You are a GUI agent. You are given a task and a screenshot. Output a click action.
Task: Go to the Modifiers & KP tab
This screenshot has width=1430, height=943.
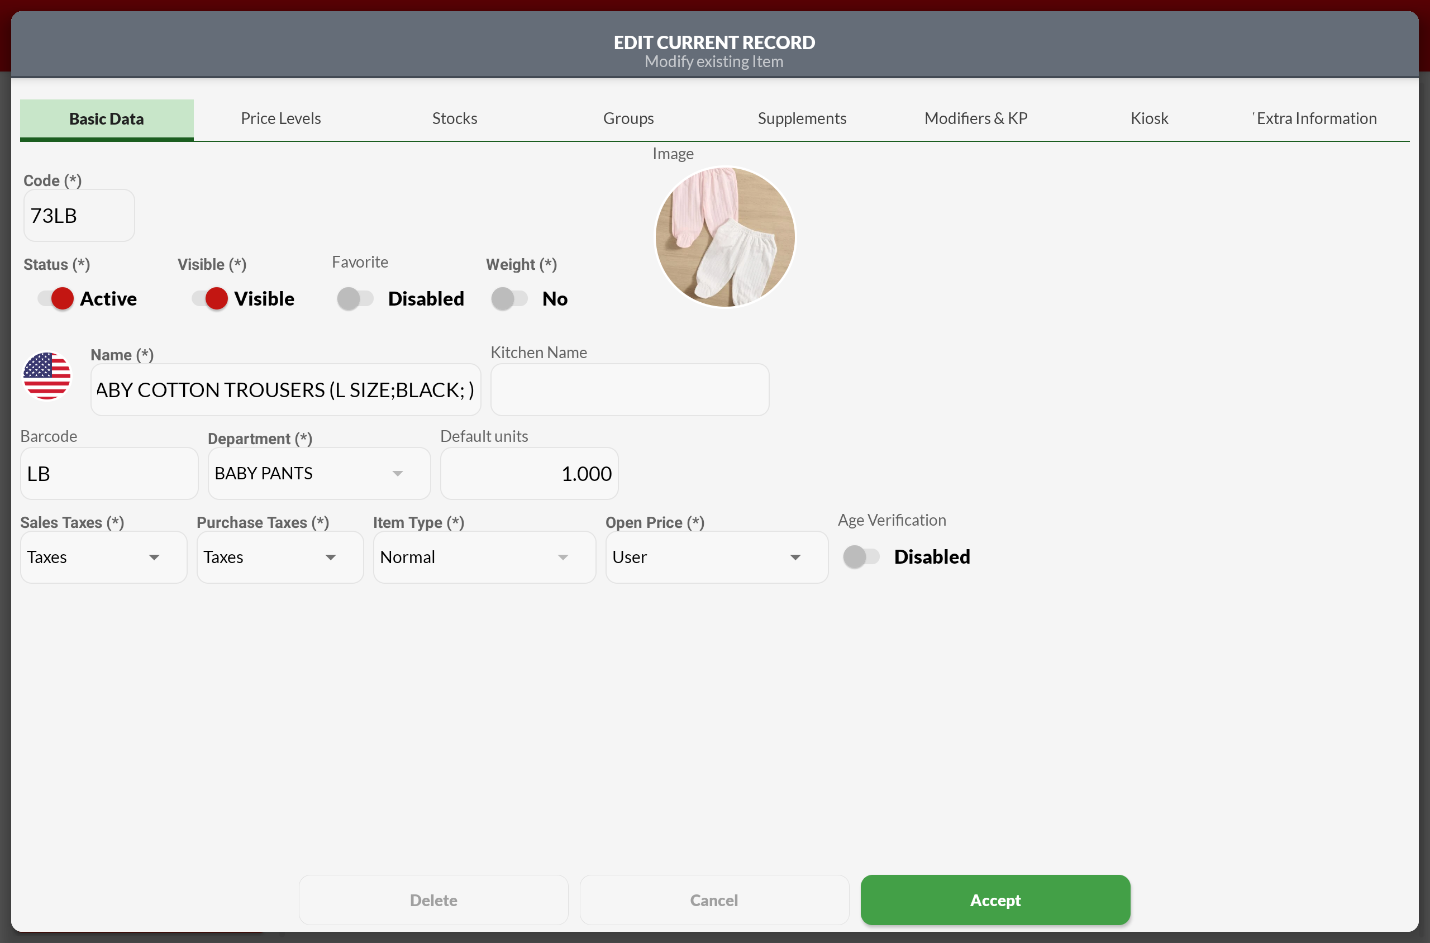[975, 118]
